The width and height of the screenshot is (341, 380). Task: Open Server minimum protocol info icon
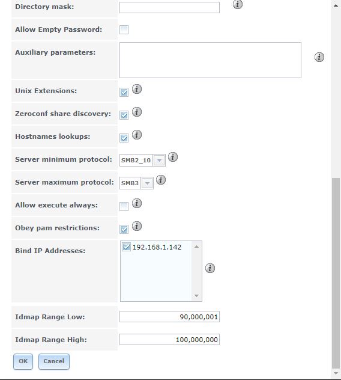click(x=173, y=157)
